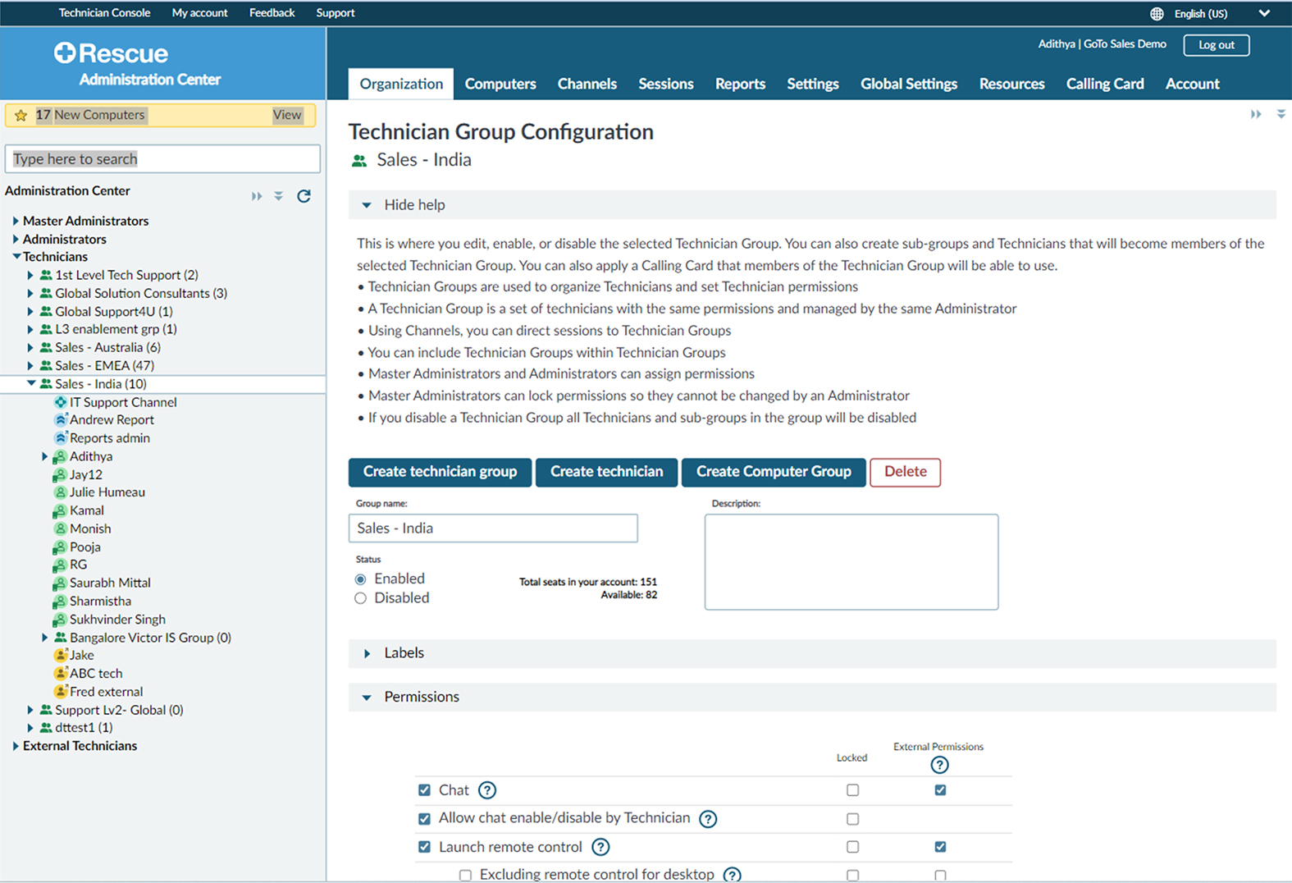Viewport: 1292px width, 883px height.
Task: Open the Reports tab
Action: click(740, 84)
